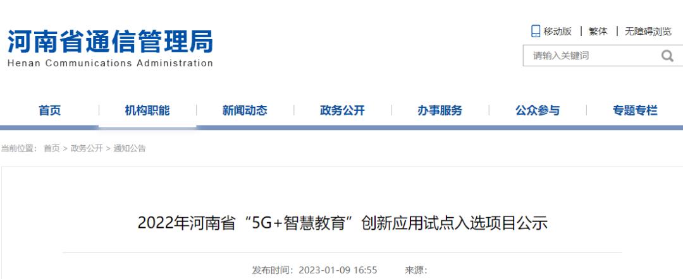
Task: Open 无障碍浏览 accessibility mode
Action: 648,32
